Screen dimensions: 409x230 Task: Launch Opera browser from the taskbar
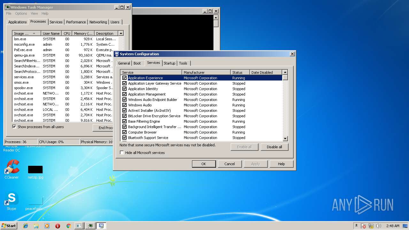[58, 226]
